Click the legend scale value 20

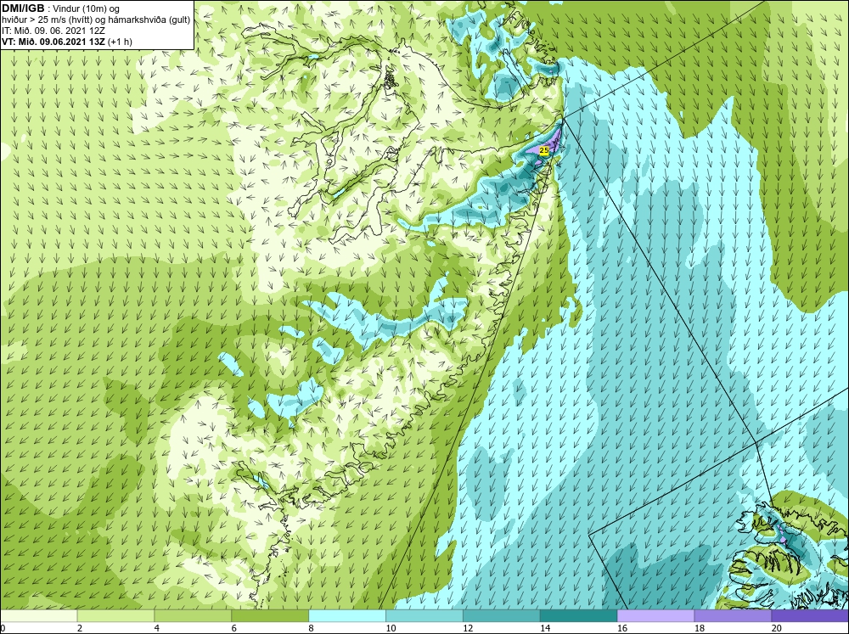coord(777,628)
